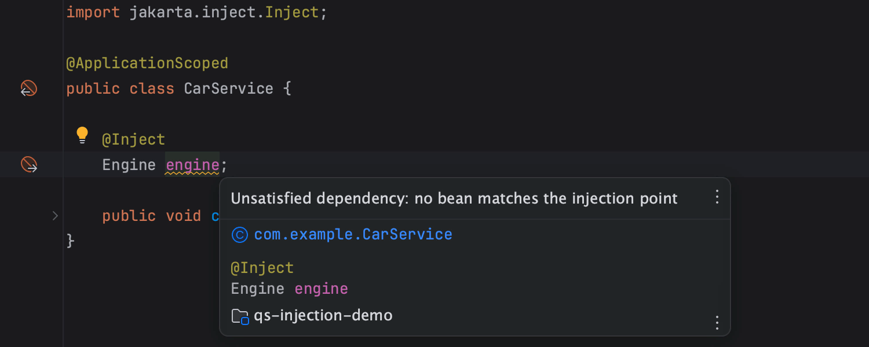This screenshot has width=869, height=347.
Task: Click the gutter icon beside the Engine field line
Action: pyautogui.click(x=29, y=165)
